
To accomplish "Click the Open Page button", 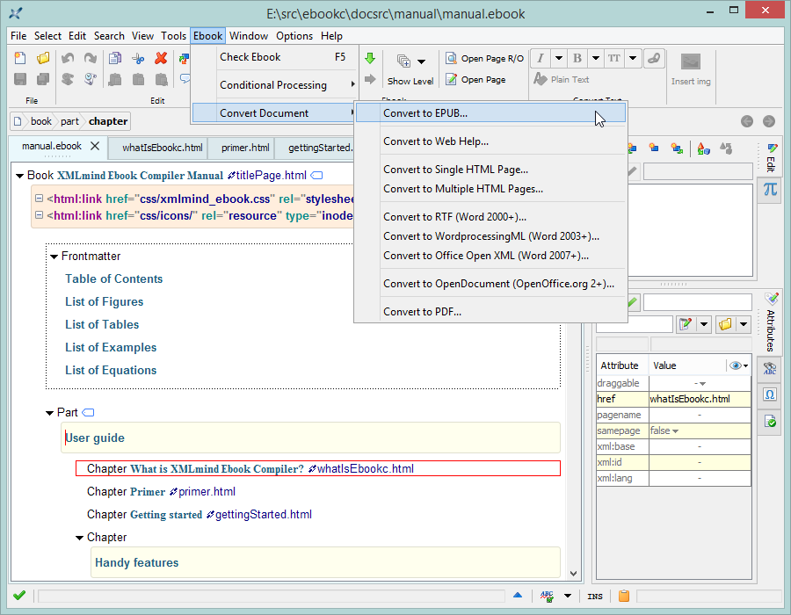I will [475, 80].
